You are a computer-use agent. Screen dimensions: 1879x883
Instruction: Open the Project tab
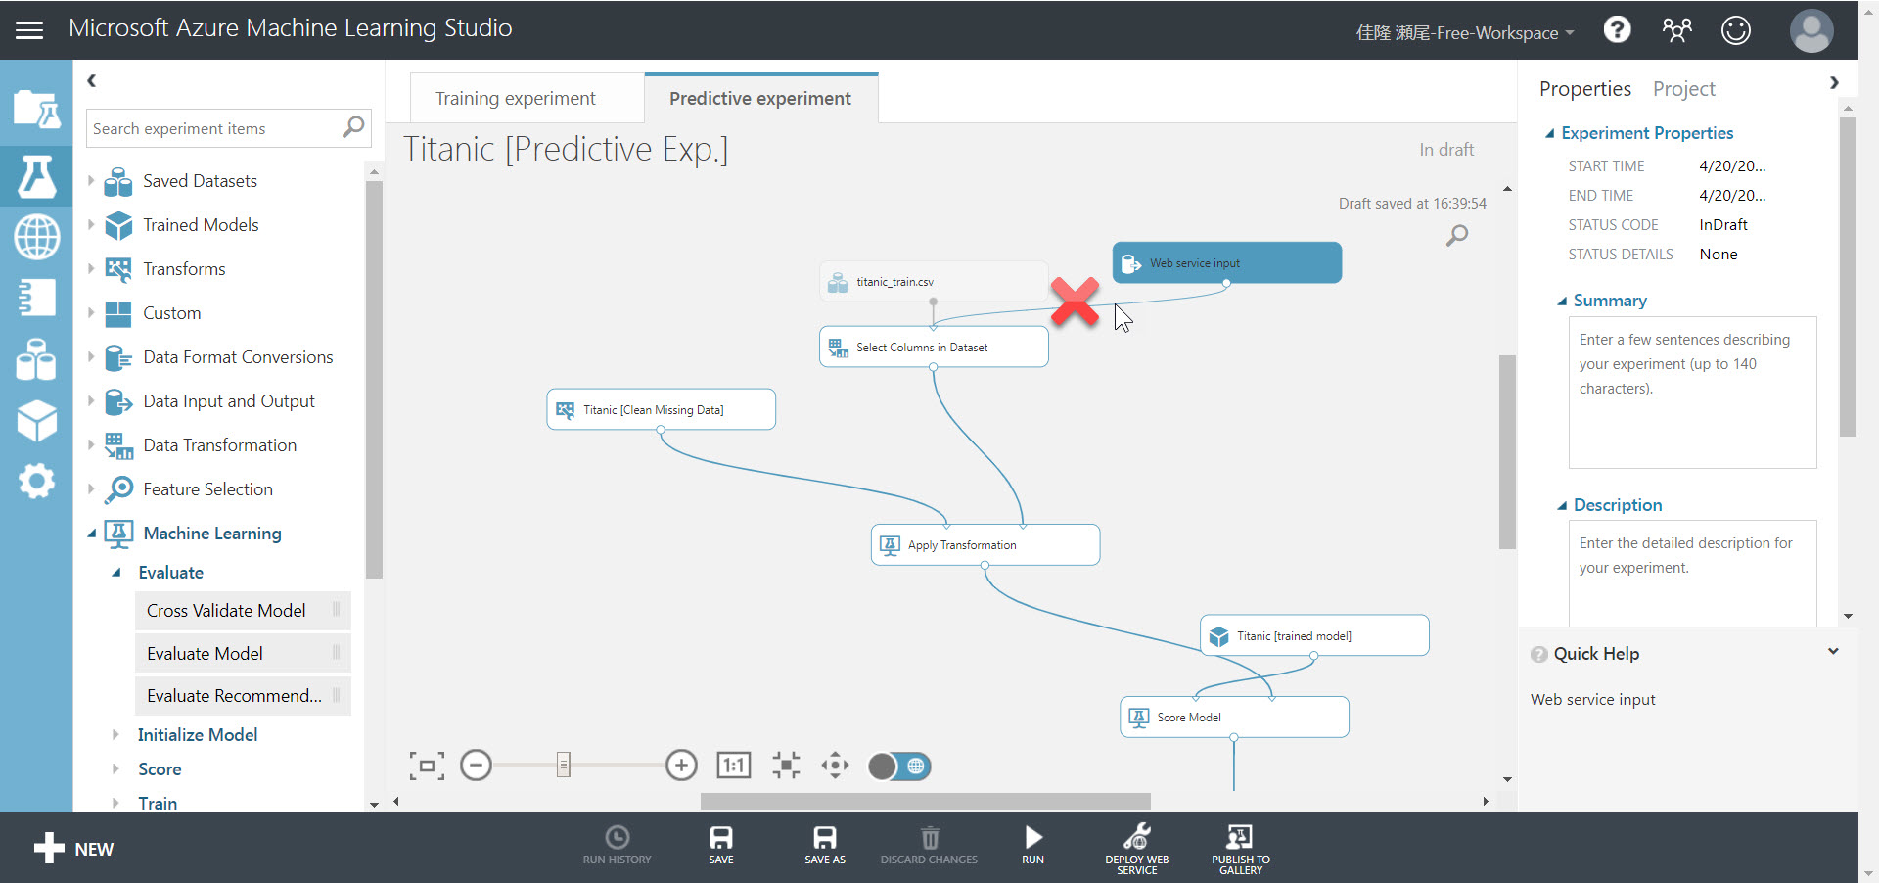(1683, 89)
